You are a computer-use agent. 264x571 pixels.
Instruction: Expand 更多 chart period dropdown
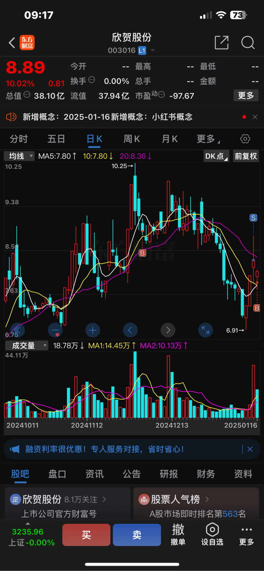[x=208, y=139]
